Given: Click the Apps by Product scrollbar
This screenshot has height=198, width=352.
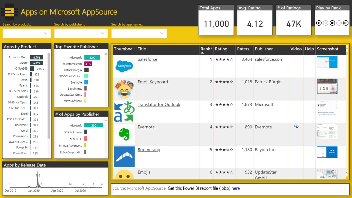Looking at the screenshot, I should tap(49, 96).
